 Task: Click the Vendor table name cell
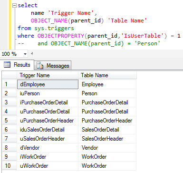point(107,148)
